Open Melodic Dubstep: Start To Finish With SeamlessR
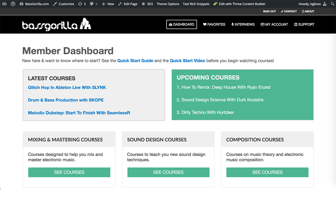This screenshot has height=205, width=336. tap(79, 113)
